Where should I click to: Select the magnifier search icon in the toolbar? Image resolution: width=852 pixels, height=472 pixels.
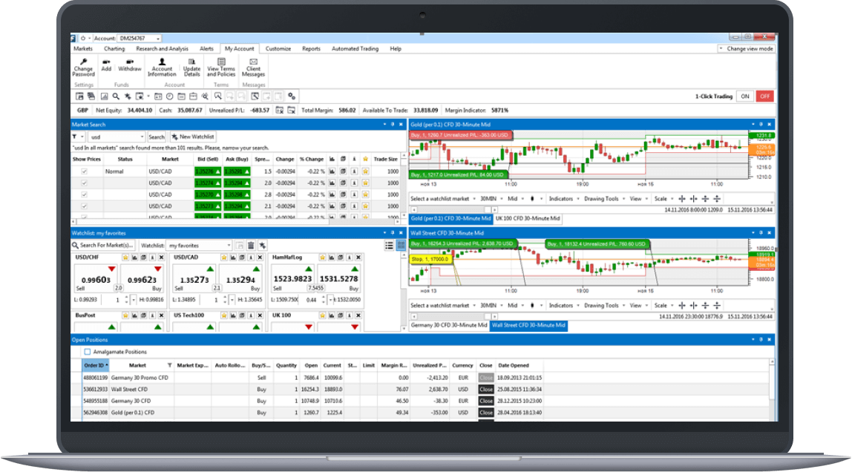(x=115, y=96)
